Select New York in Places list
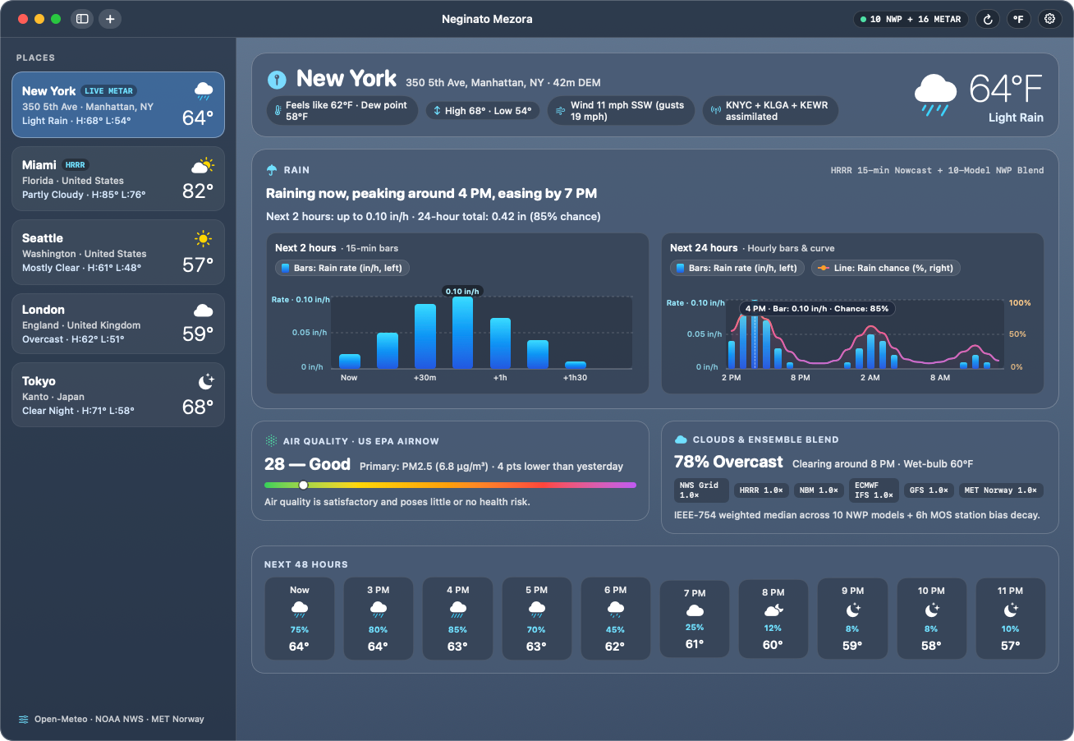1074x741 pixels. [x=118, y=104]
